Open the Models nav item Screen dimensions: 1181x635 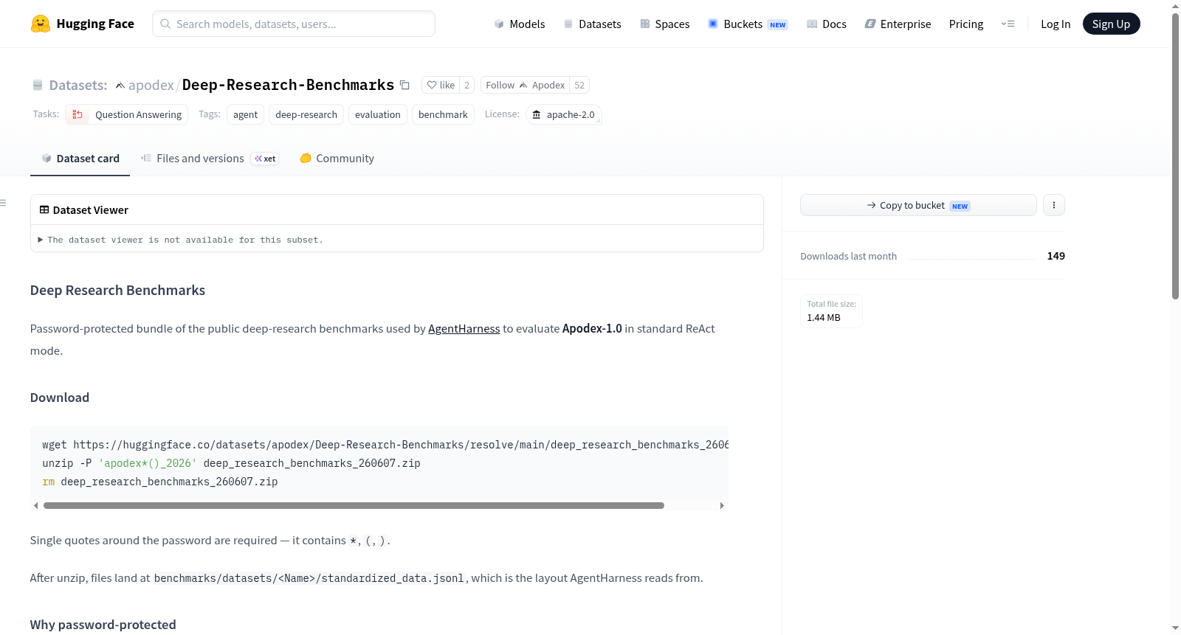pyautogui.click(x=520, y=24)
